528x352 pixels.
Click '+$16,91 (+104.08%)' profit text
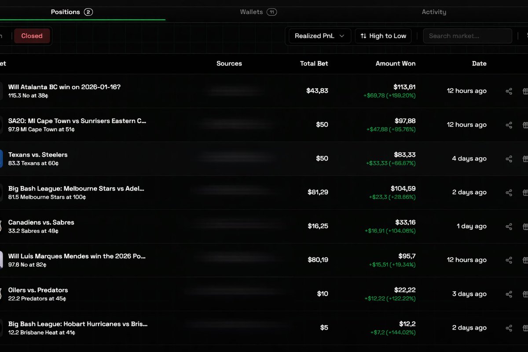click(390, 231)
